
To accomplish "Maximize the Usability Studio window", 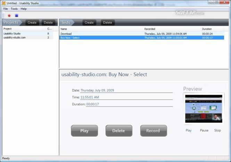I will (x=216, y=2).
